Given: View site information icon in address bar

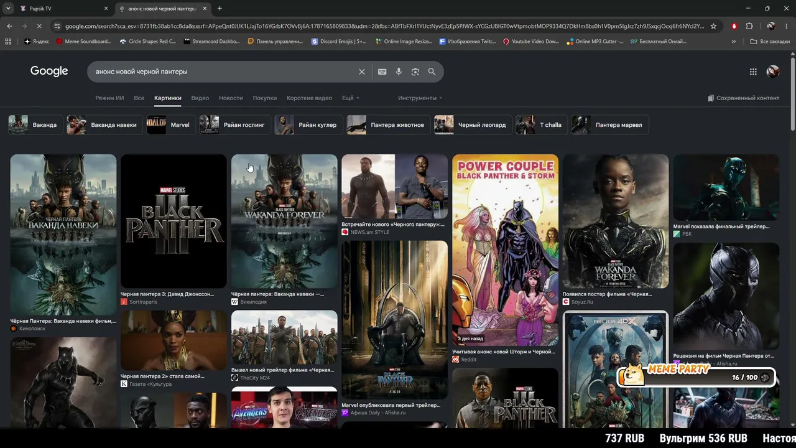Looking at the screenshot, I should pyautogui.click(x=57, y=26).
